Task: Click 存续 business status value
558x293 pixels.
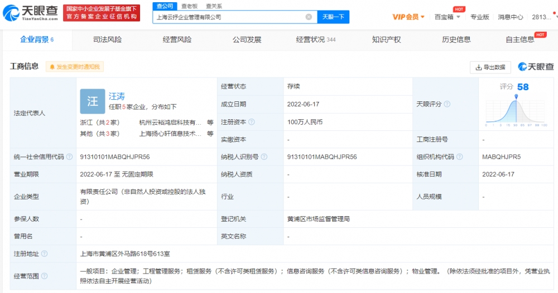Action: click(294, 86)
